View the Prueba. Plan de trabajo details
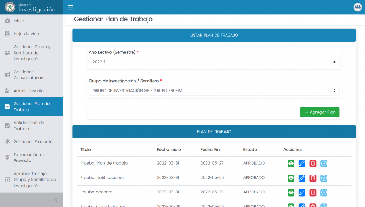 (291, 164)
